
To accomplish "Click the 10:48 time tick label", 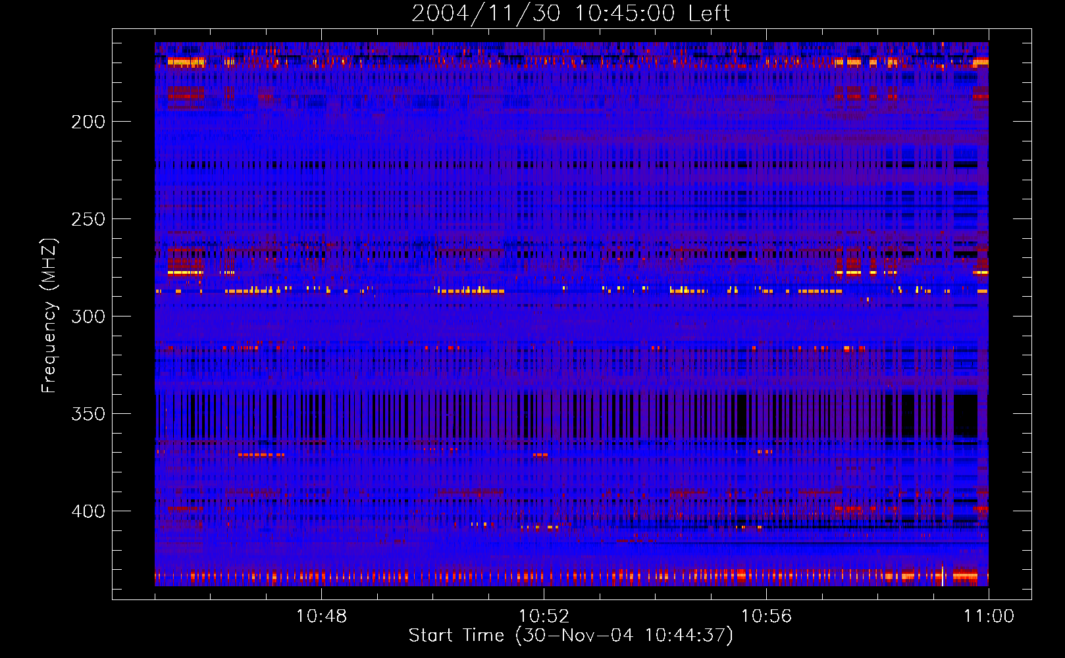I will coord(321,617).
